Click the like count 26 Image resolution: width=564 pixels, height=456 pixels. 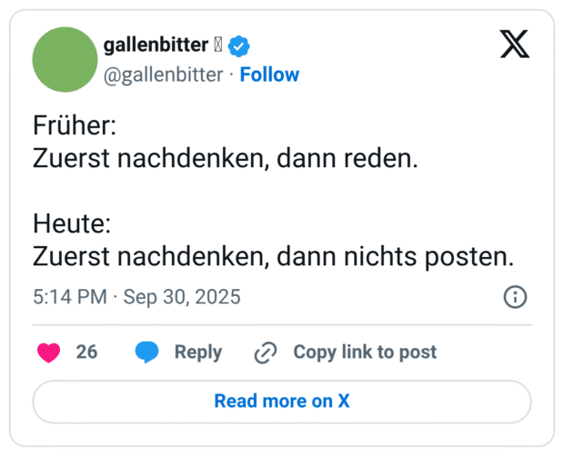[x=86, y=352]
